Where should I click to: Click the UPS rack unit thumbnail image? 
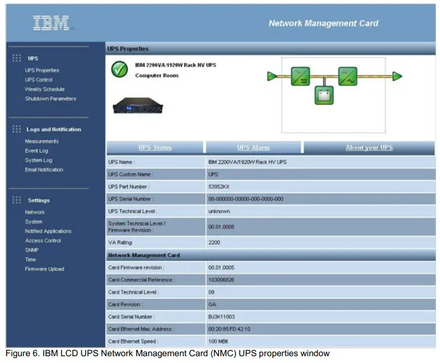tap(138, 105)
